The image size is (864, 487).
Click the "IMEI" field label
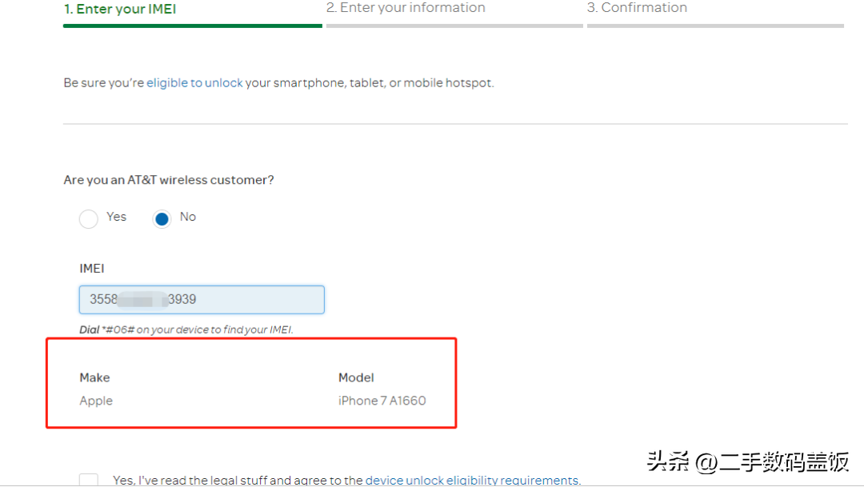[92, 269]
